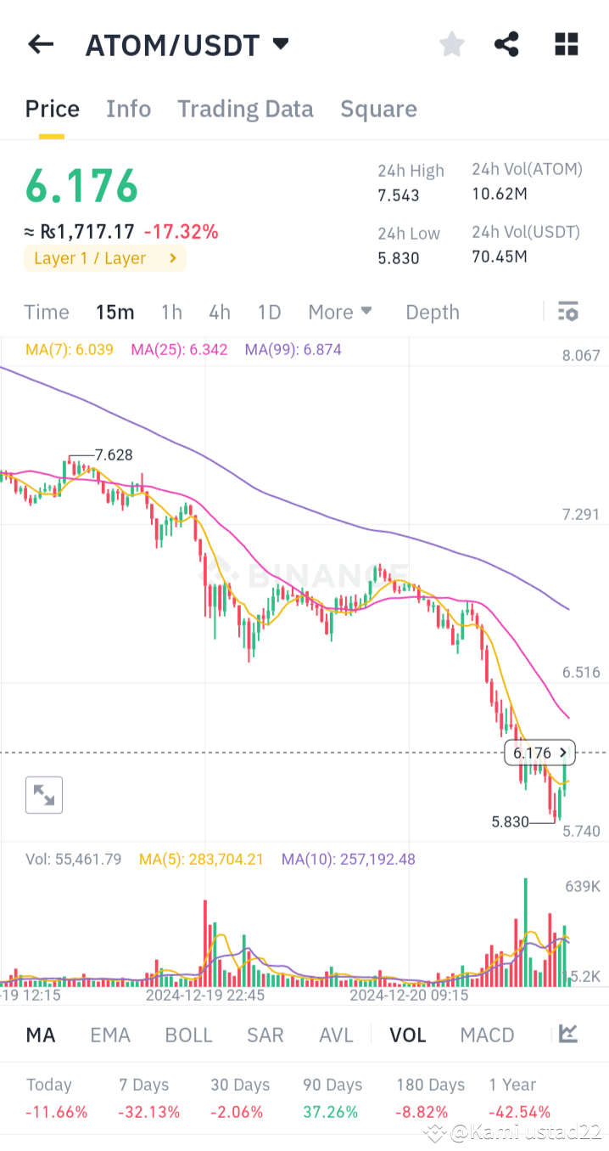Activate the SAR indicator
Image resolution: width=609 pixels, height=1151 pixels.
265,1035
